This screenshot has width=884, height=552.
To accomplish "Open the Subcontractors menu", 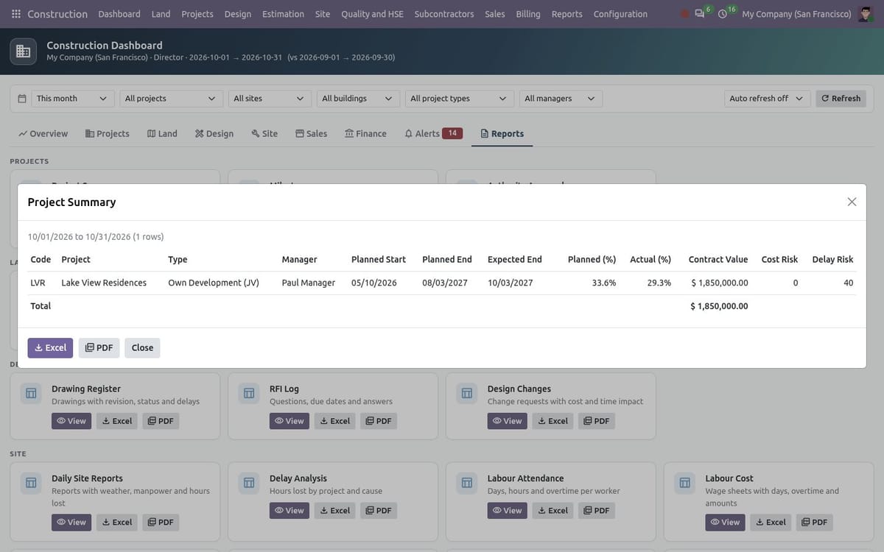I will pyautogui.click(x=444, y=14).
